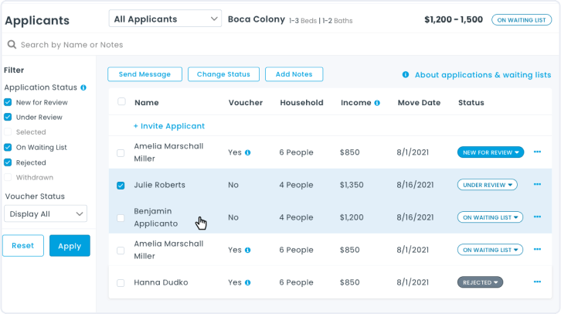Click info icon before About applications link
Viewport: 561px width, 314px height.
[406, 75]
